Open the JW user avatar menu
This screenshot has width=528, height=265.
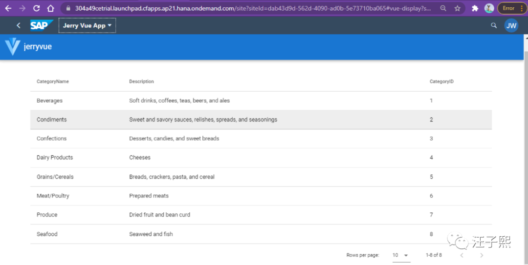click(511, 25)
